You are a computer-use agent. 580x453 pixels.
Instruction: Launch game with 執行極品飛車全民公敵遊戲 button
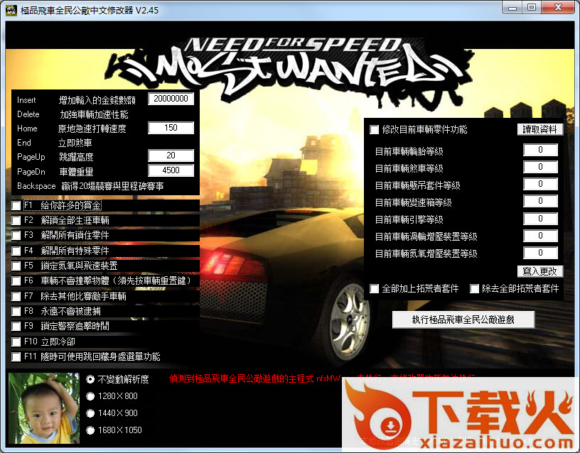(463, 320)
